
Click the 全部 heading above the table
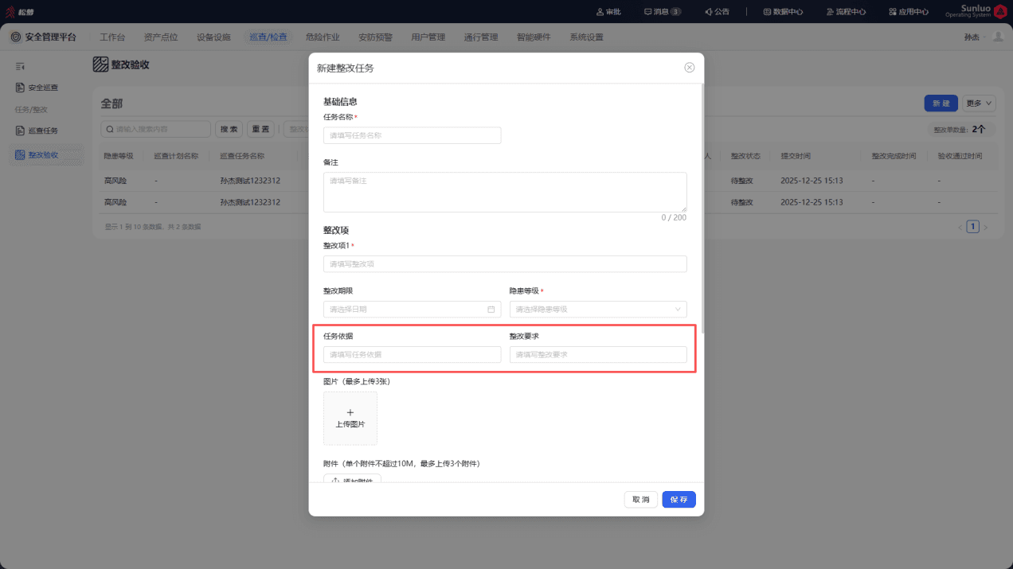[x=111, y=104]
